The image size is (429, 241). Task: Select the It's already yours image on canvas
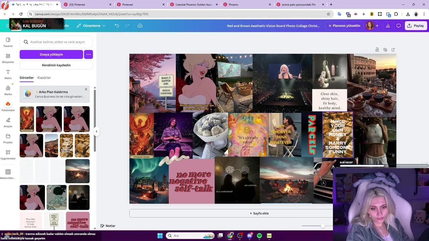(x=248, y=135)
